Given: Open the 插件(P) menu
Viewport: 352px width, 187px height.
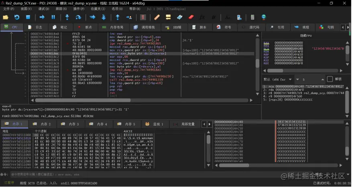Looking at the screenshot, I should coord(79,9).
